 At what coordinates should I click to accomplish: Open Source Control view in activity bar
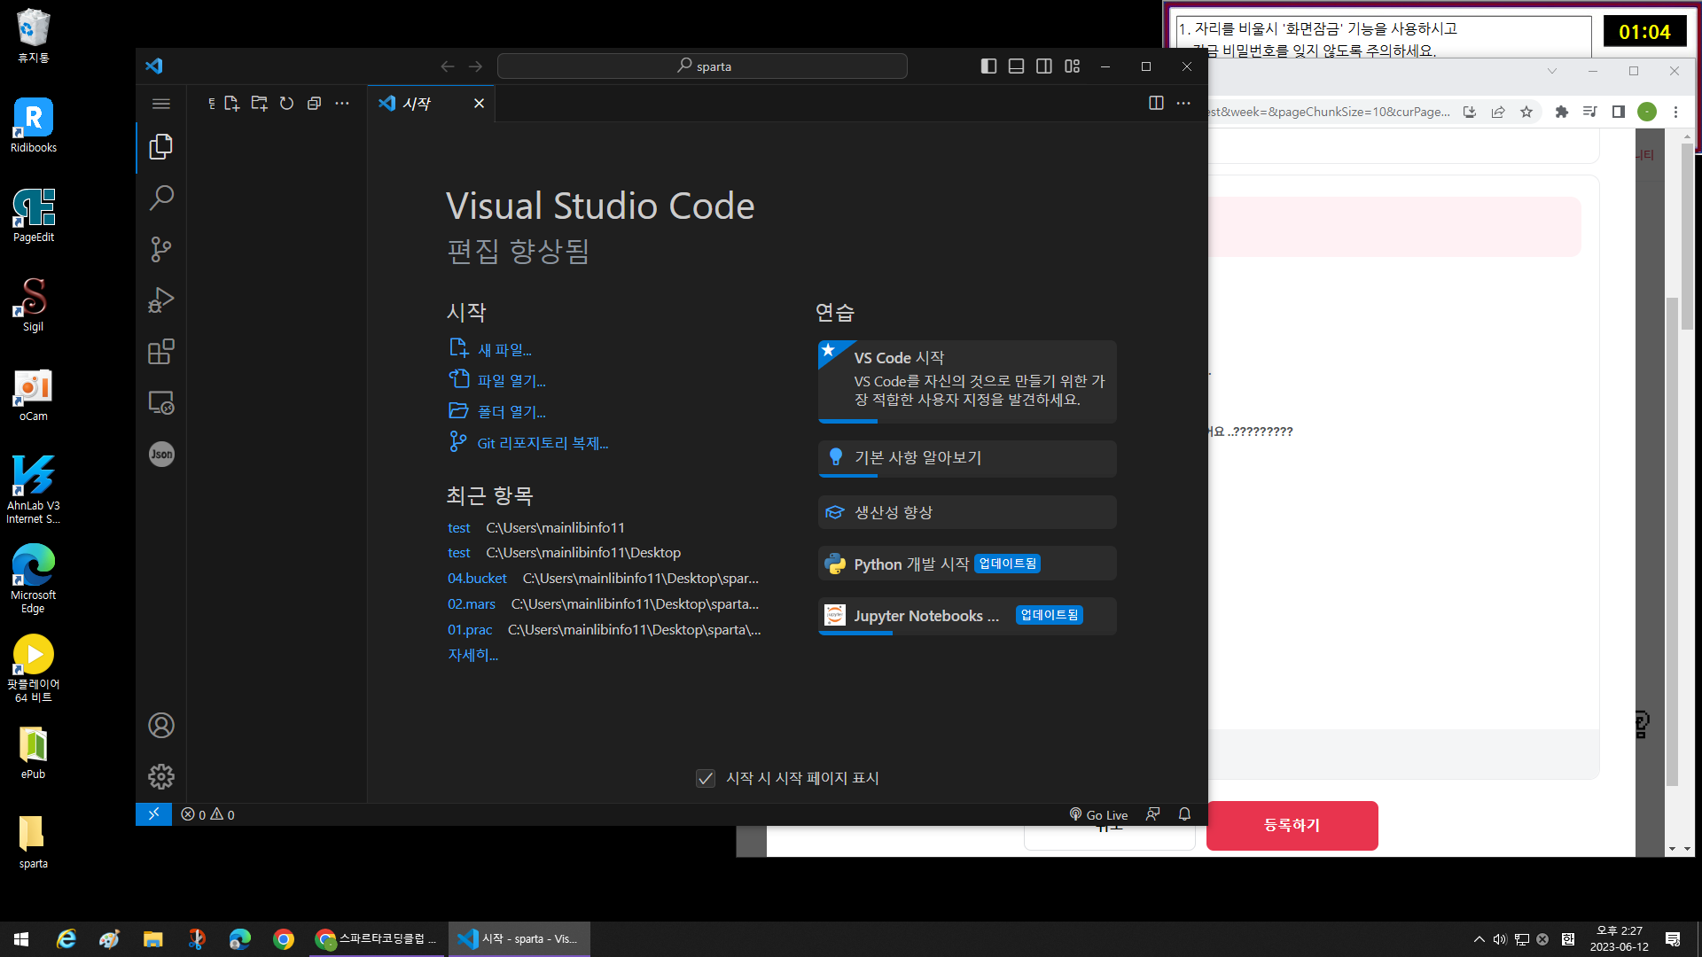[x=160, y=249]
